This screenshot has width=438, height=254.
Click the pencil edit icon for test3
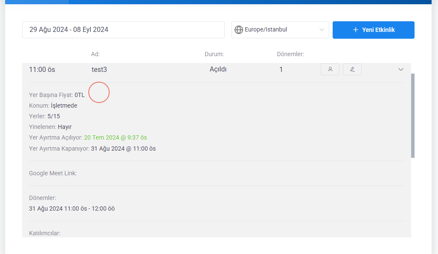click(352, 69)
